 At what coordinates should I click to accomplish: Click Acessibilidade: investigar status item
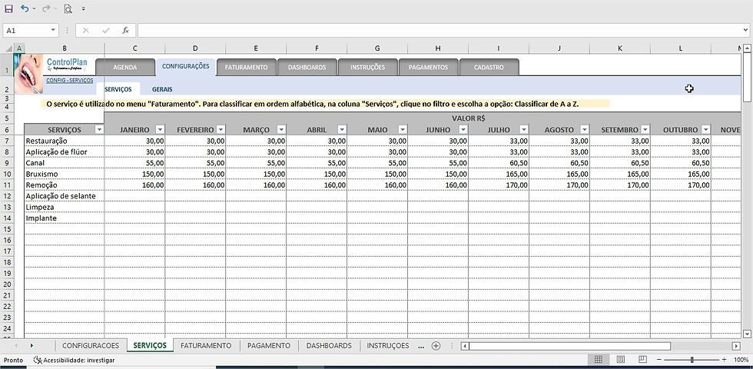coord(74,360)
